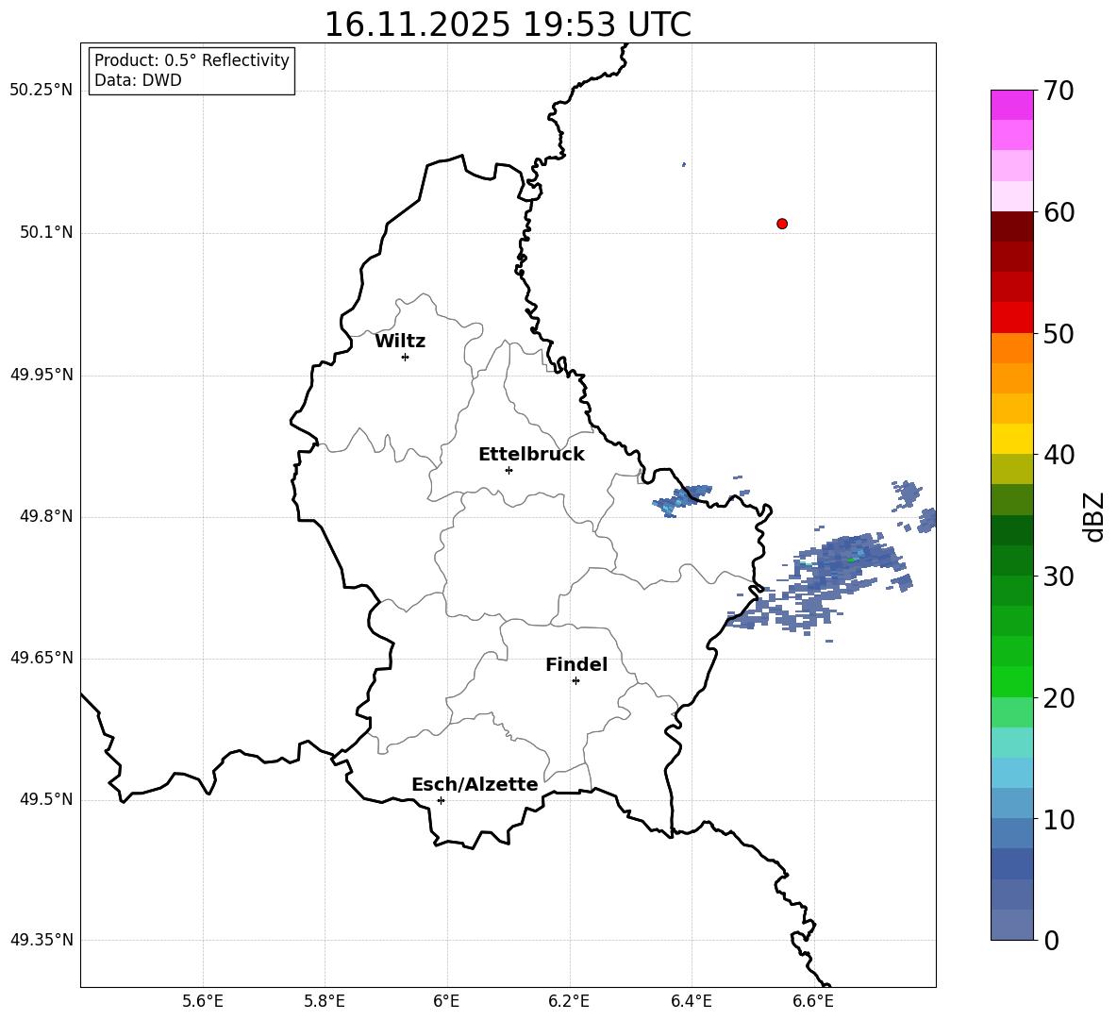
Task: Click the magenta top segment of colorbar
Action: (1011, 105)
